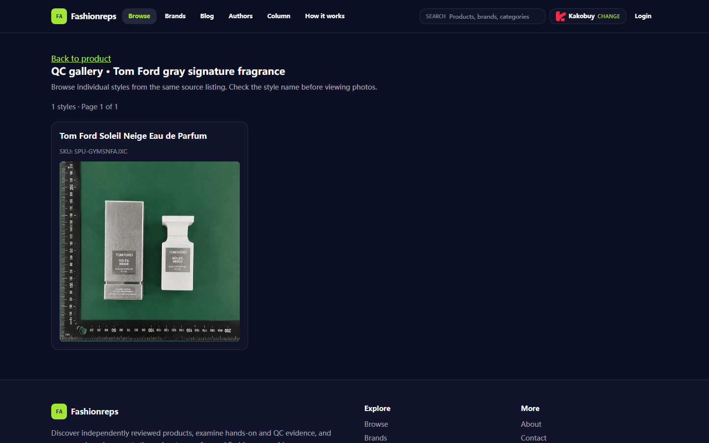The height and width of the screenshot is (443, 709).
Task: Click the More footer heading
Action: (x=530, y=409)
